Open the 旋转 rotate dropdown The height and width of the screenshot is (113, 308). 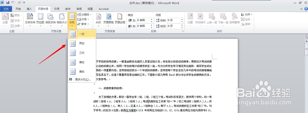247,24
